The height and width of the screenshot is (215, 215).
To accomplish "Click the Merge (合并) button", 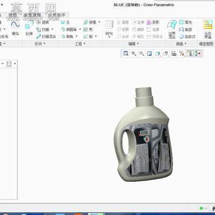I will coord(123,37).
